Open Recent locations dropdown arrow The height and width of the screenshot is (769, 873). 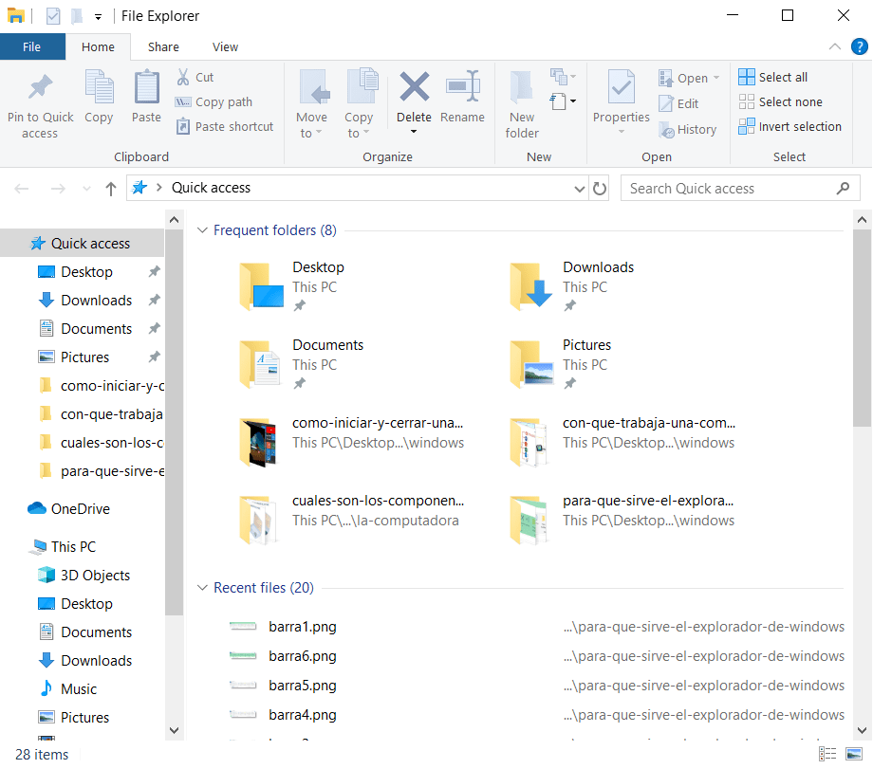click(86, 189)
